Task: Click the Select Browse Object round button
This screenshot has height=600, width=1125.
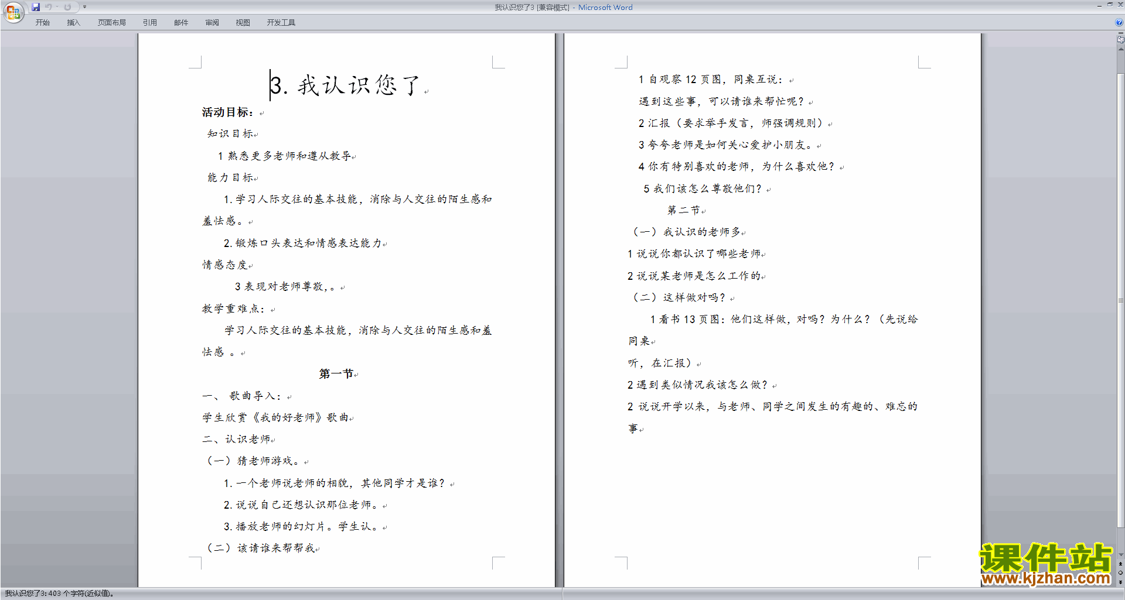Action: click(x=1120, y=573)
